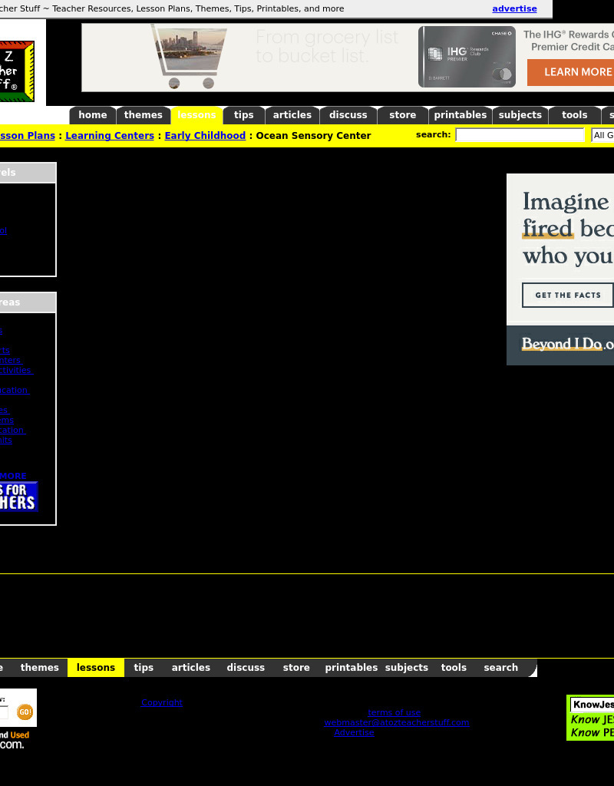Select the discuss tab in top navigation
This screenshot has width=614, height=786.
coord(348,115)
